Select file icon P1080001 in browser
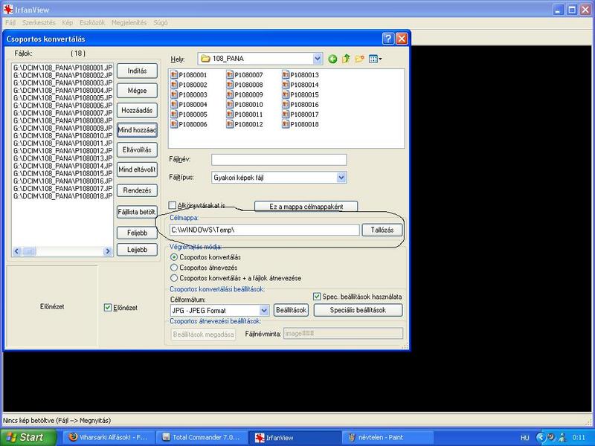Viewport: 595px width, 446px height. click(x=174, y=75)
